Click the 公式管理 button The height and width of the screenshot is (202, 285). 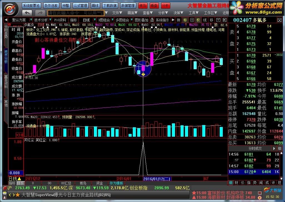coord(80,6)
